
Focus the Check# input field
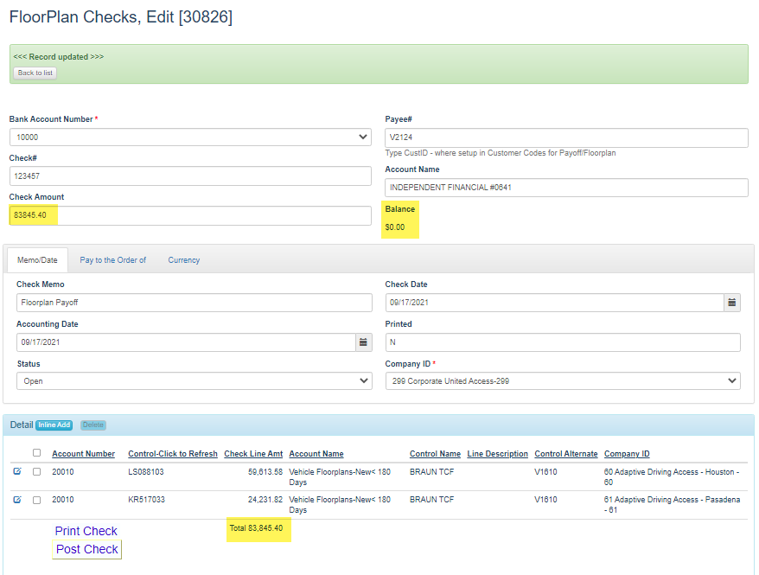(190, 176)
